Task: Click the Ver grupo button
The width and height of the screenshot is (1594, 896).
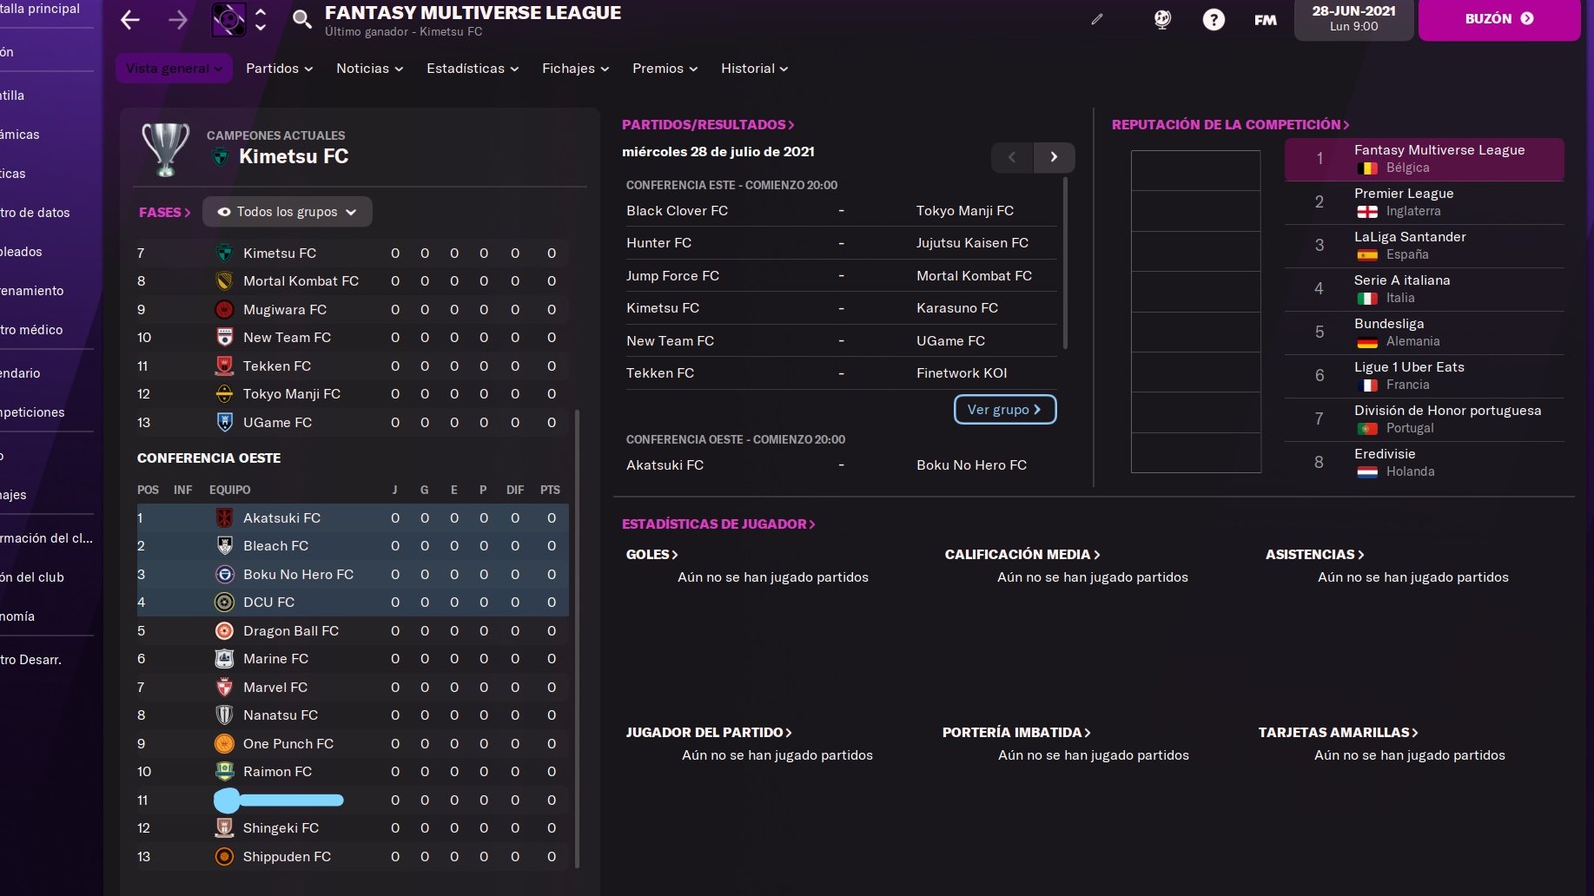Action: (1005, 410)
